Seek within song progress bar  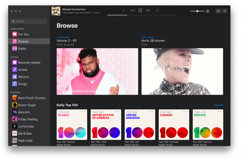pos(142,15)
